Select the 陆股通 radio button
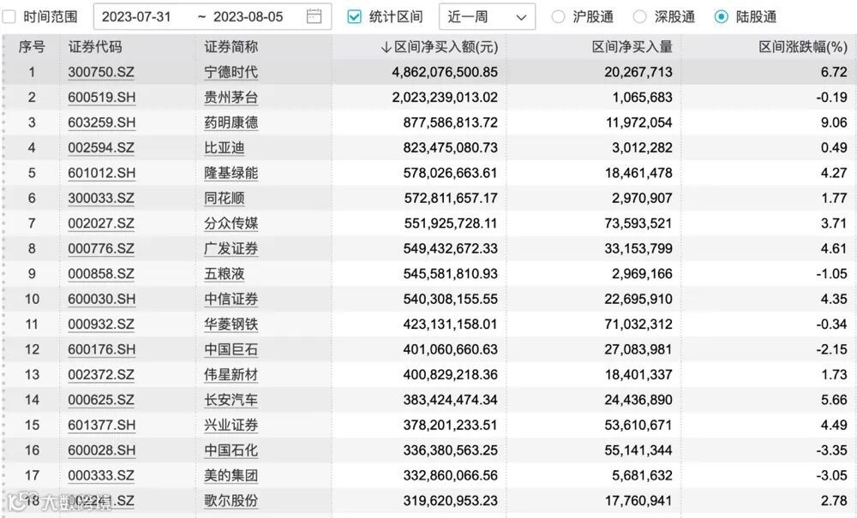Screen dimensions: 857x518 (x=721, y=17)
